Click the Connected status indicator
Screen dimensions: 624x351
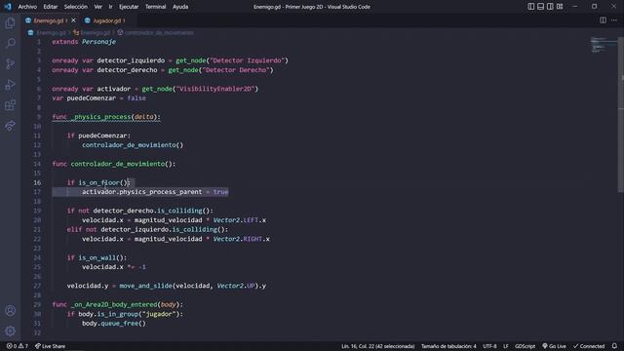pyautogui.click(x=589, y=346)
